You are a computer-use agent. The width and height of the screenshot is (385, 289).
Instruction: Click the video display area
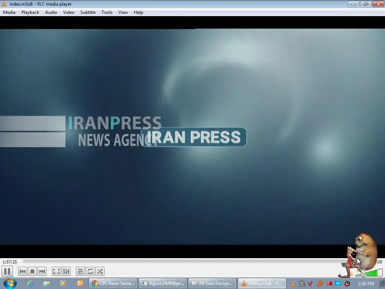(192, 137)
